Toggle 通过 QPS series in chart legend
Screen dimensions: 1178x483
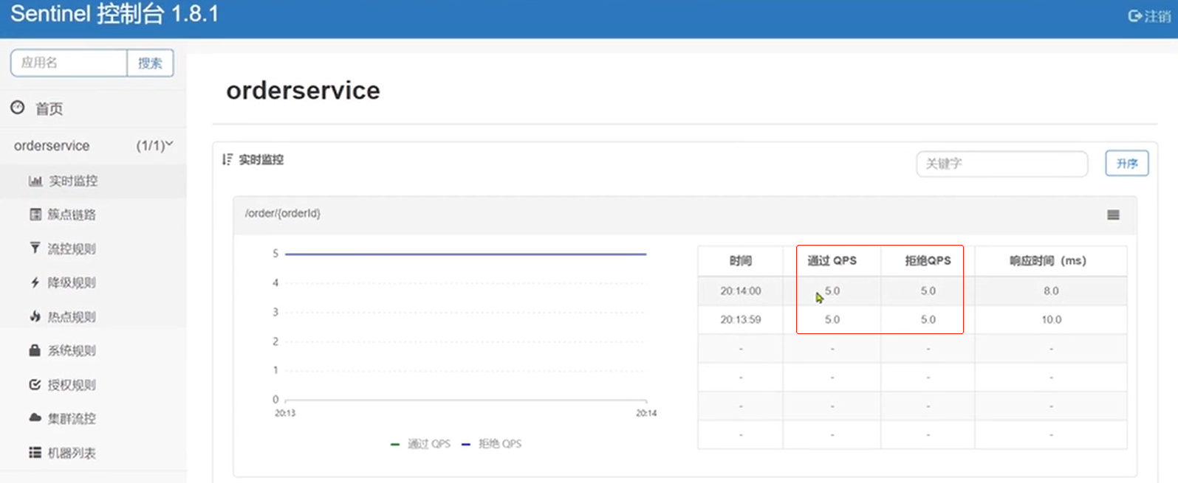pos(421,444)
